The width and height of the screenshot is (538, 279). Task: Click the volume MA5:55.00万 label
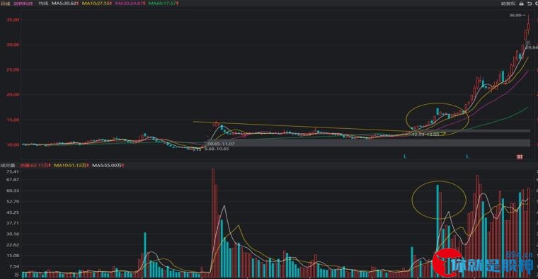(x=108, y=166)
